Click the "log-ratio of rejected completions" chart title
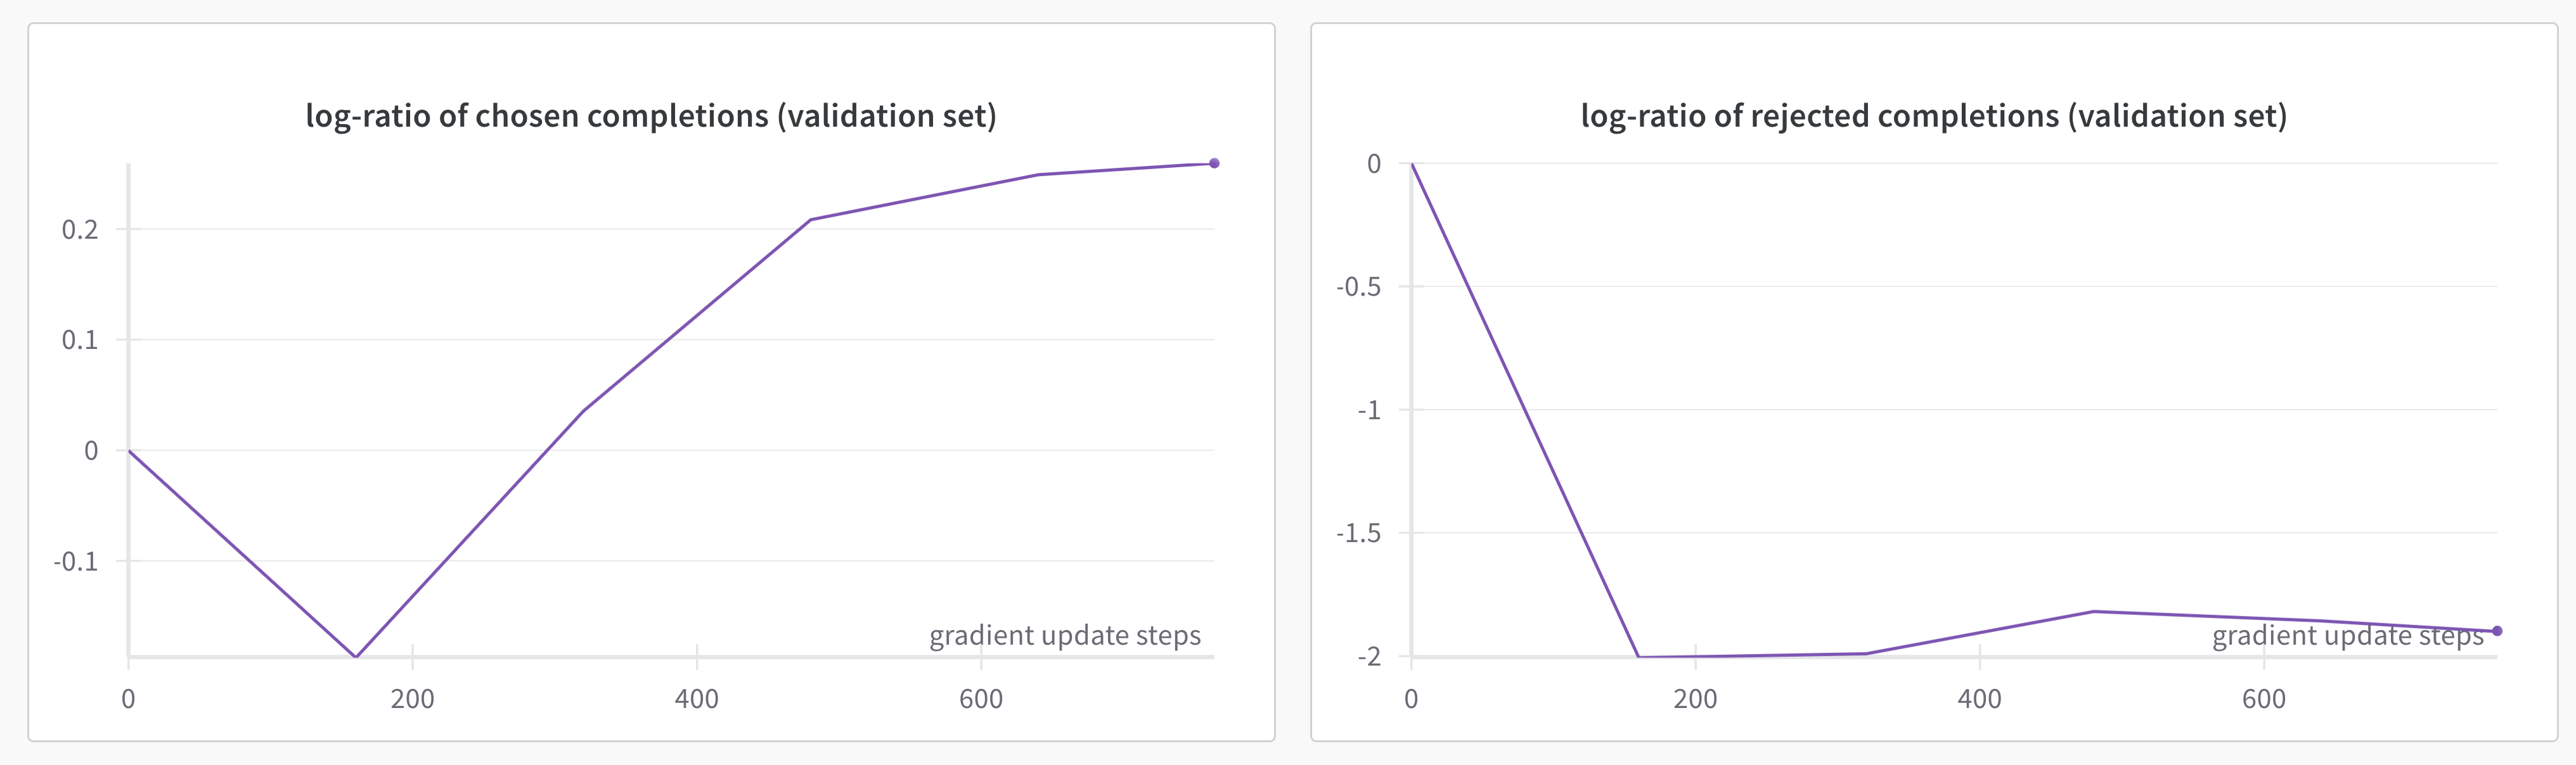 [x=1933, y=116]
